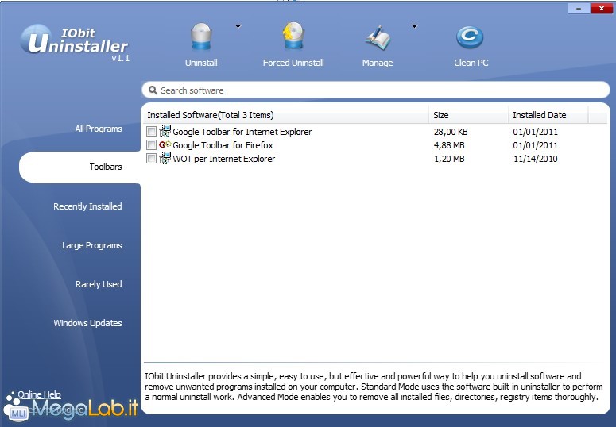Click the Google Toolbar for Internet Explorer icon
The image size is (616, 427).
(x=165, y=132)
